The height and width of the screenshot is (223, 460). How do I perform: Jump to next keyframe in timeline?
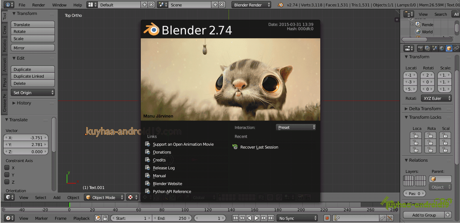point(264,218)
